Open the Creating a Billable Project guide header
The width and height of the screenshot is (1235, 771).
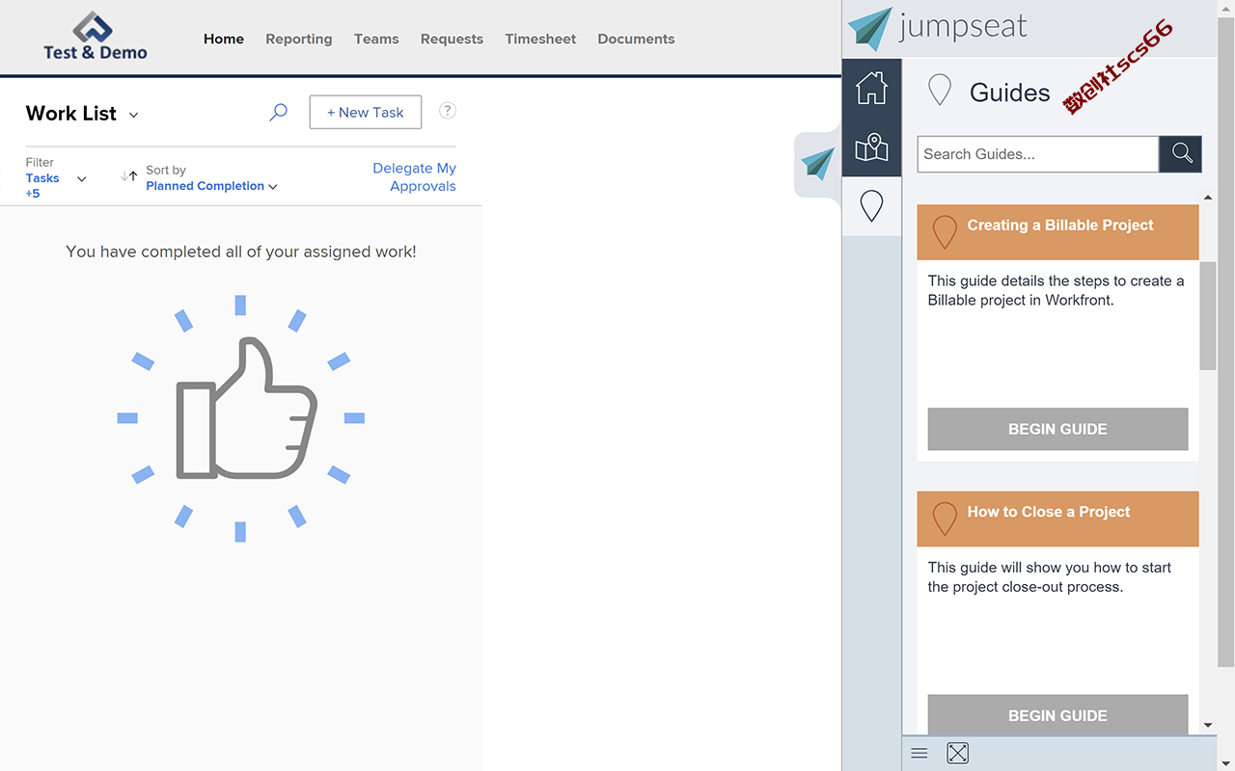[x=1057, y=231]
